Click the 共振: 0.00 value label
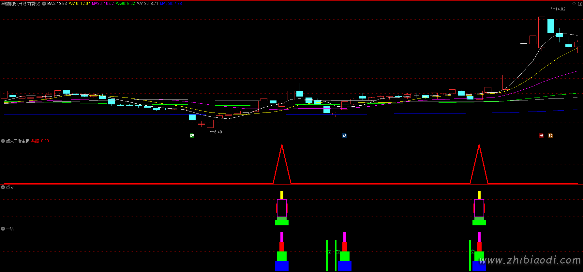The image size is (583, 272). point(40,141)
